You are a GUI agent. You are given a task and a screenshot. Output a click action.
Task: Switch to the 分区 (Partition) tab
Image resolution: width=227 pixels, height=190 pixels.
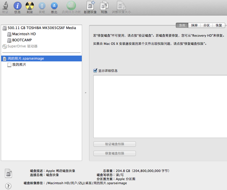click(207, 25)
